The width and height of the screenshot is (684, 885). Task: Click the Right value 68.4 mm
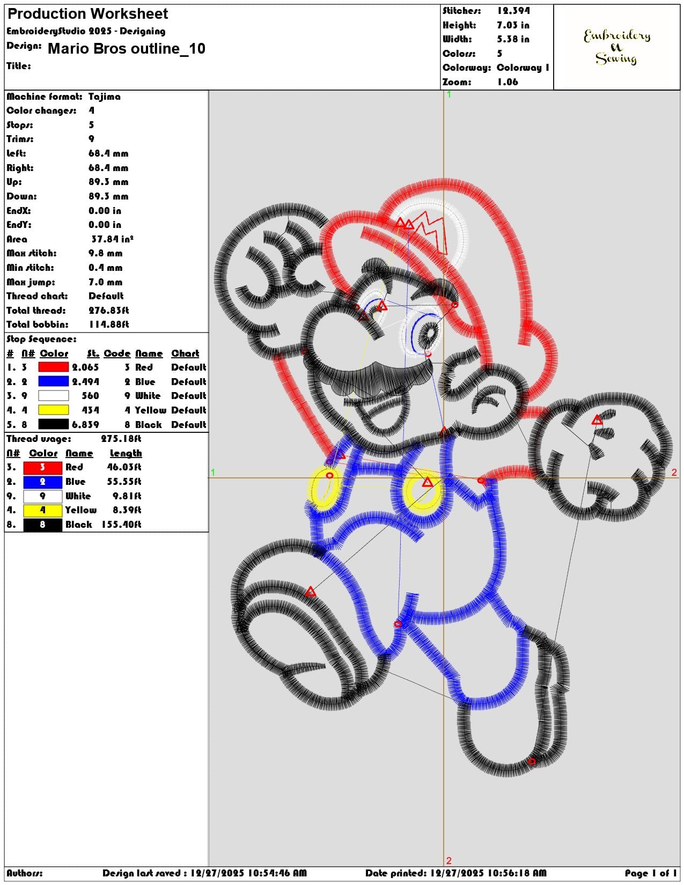point(108,168)
